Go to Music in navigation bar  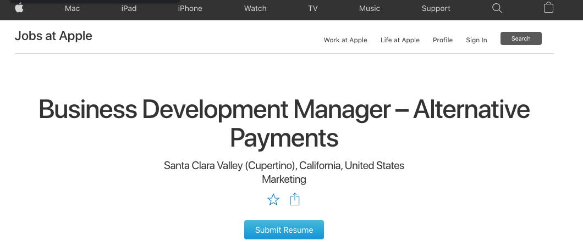pos(369,8)
